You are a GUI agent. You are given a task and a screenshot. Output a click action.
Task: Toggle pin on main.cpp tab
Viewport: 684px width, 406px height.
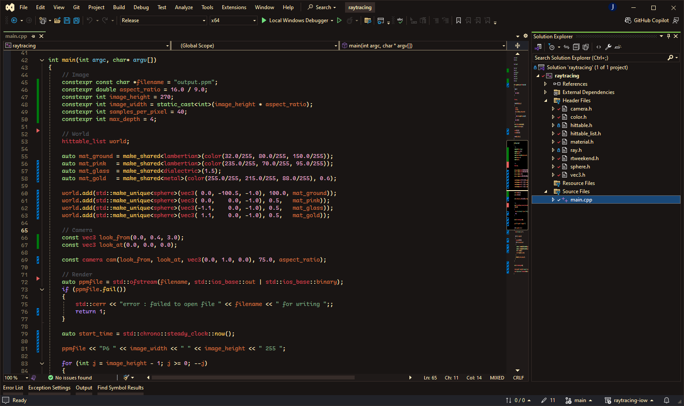[34, 36]
